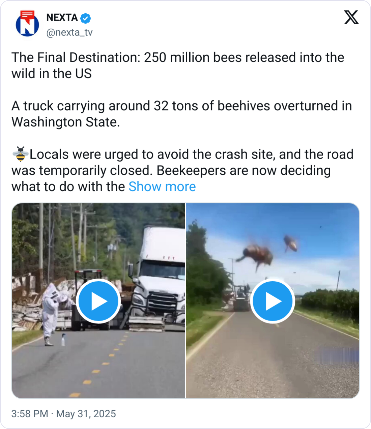This screenshot has width=371, height=429.
Task: Click the forklift on the right video road
Action: click(241, 298)
